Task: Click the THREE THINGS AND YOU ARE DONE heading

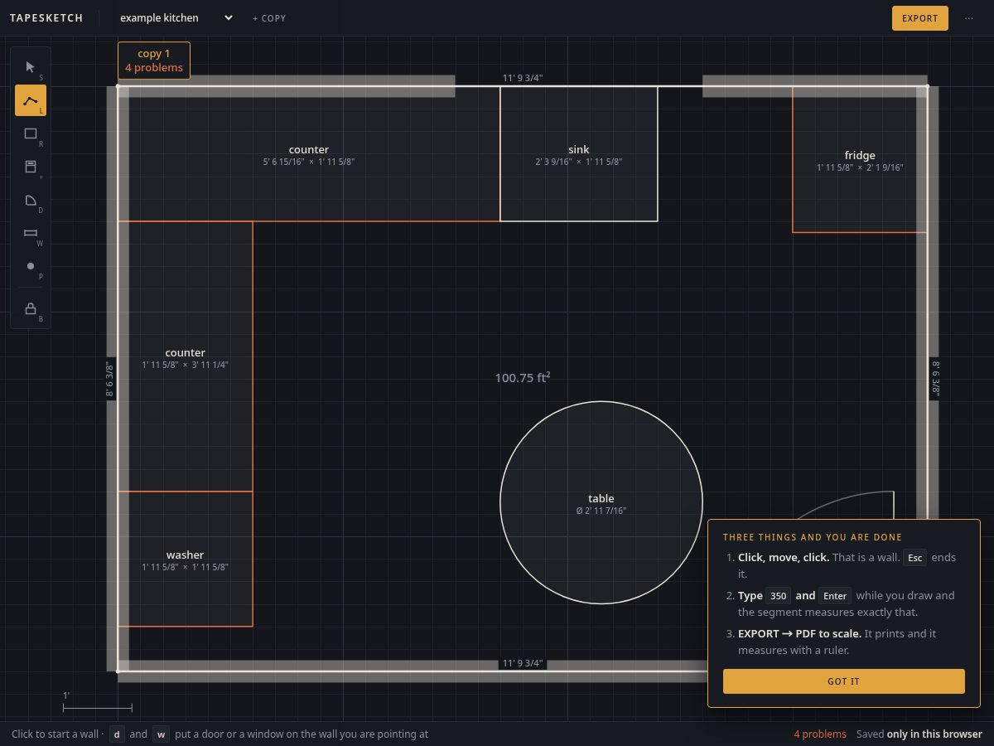Action: click(x=813, y=538)
